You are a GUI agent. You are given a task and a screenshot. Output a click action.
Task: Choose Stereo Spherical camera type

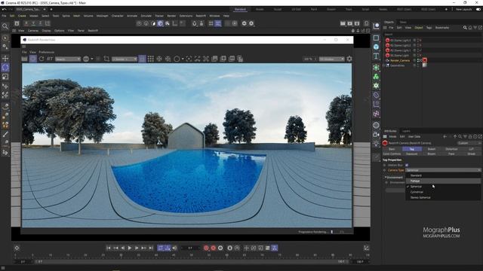[443, 197]
